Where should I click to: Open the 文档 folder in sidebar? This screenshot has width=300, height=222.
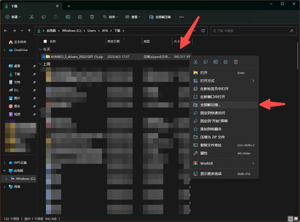point(17,82)
